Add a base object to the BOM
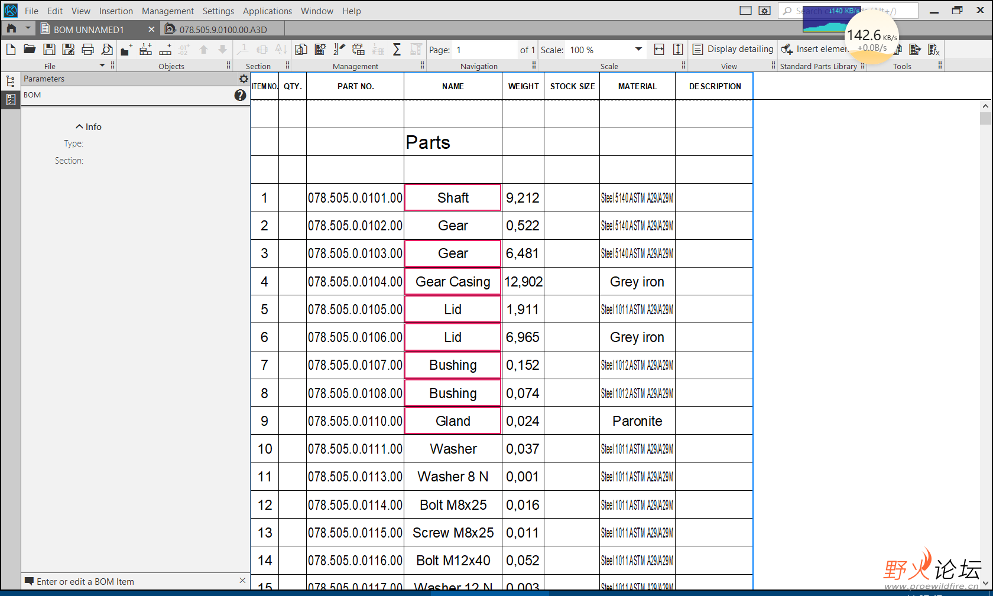The width and height of the screenshot is (993, 596). (145, 50)
